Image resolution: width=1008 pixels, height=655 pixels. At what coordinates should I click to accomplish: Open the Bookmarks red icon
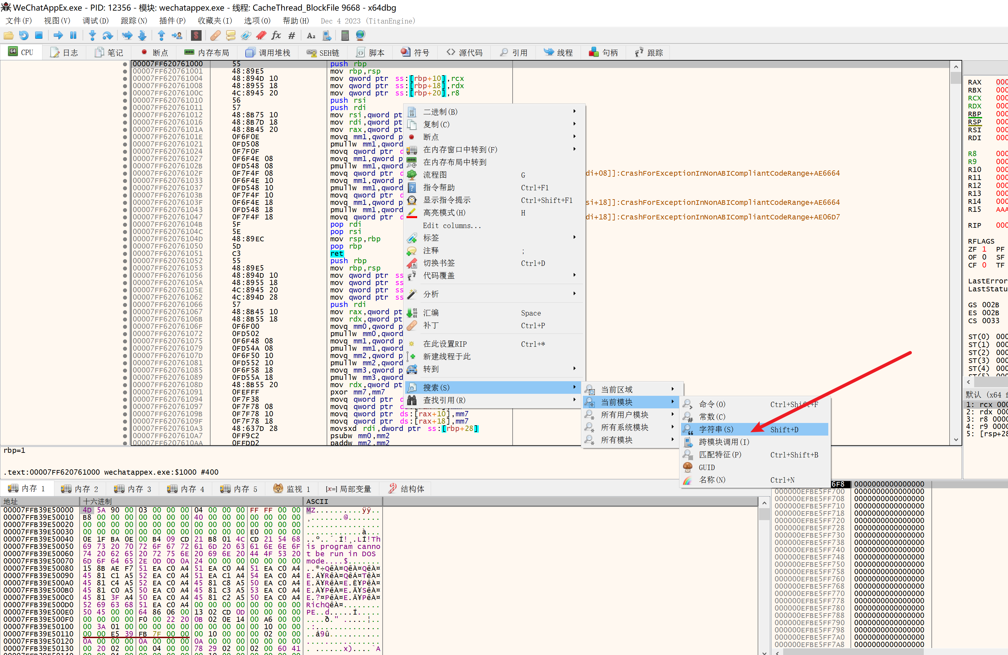point(261,35)
